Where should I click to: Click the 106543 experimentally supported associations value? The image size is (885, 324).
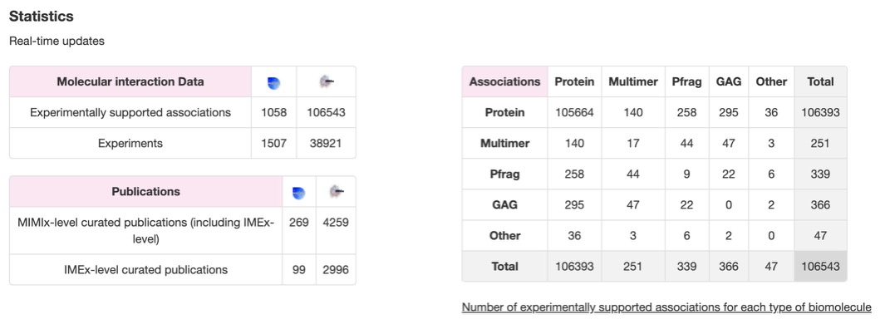tap(327, 112)
